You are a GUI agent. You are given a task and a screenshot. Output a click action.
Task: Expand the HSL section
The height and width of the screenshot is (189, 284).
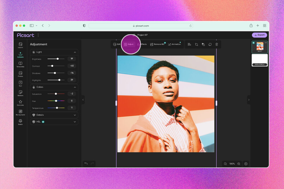(x=75, y=122)
